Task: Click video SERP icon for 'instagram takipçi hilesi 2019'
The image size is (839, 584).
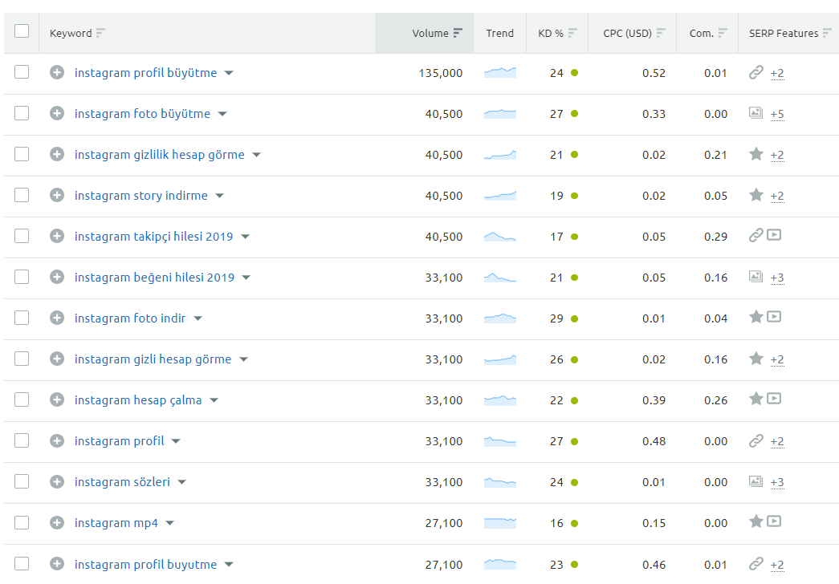Action: [774, 235]
